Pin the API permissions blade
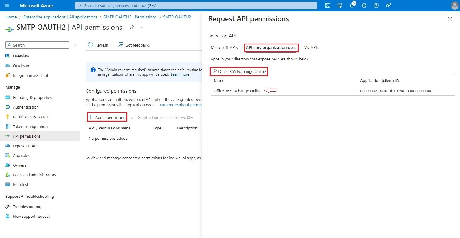 (x=132, y=27)
